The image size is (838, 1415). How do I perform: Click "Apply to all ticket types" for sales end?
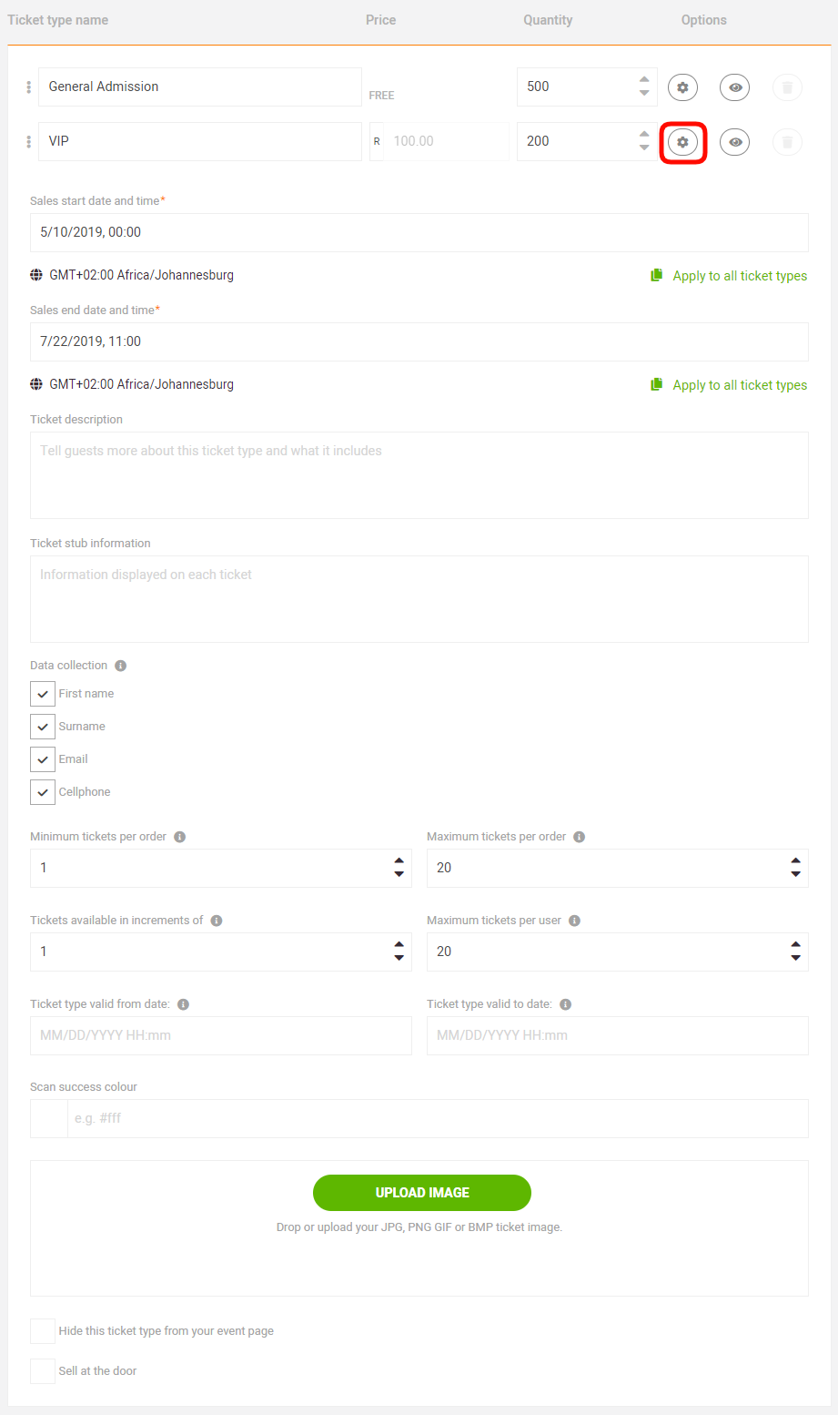(x=740, y=384)
